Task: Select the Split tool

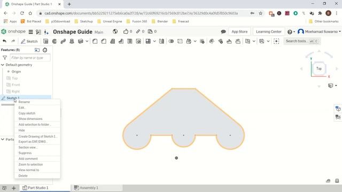Action: pos(180,41)
